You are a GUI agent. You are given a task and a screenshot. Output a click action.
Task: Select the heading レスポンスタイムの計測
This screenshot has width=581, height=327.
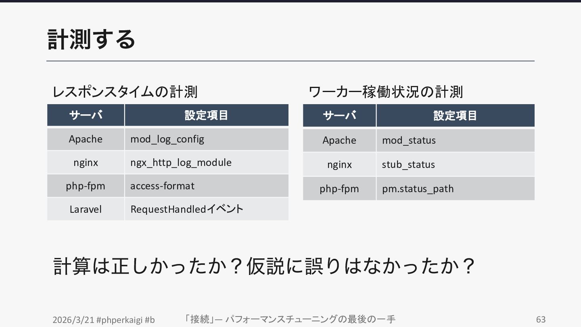(x=125, y=92)
